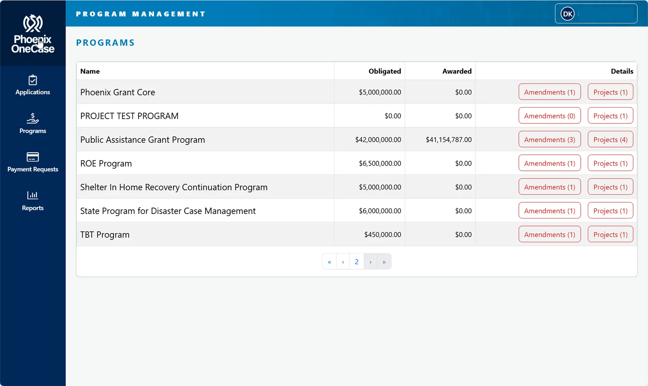Go to the first page of programs

pos(329,262)
